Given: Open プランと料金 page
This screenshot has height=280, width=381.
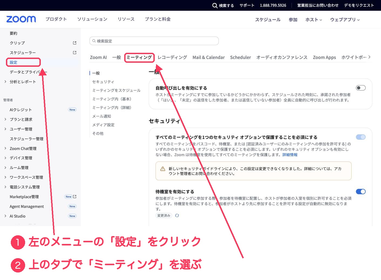Looking at the screenshot, I should click(158, 19).
